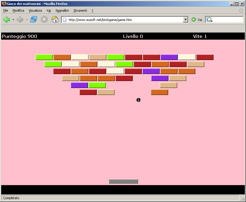This screenshot has height=202, width=246.
Task: Click the Livello 0 label
Action: 133,36
